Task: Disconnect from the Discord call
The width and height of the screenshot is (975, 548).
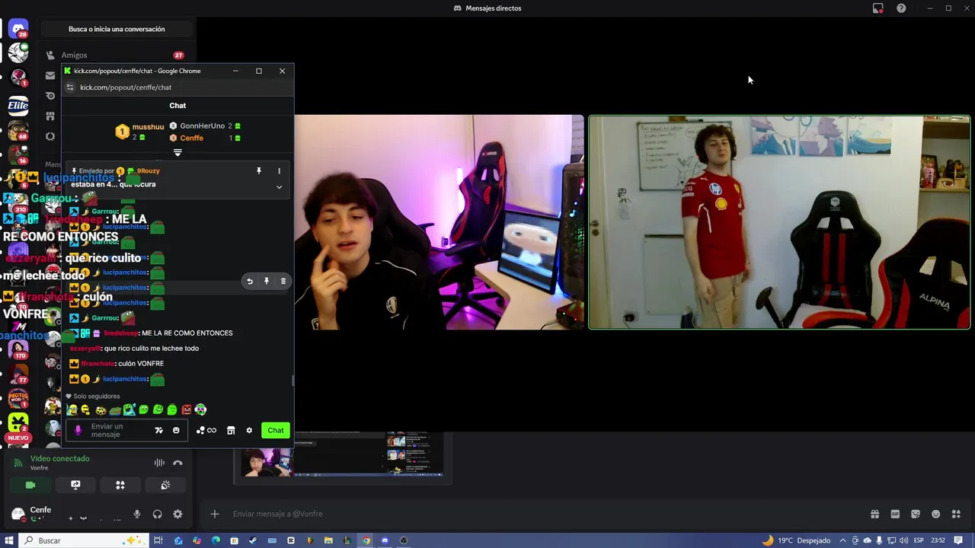Action: coord(177,463)
